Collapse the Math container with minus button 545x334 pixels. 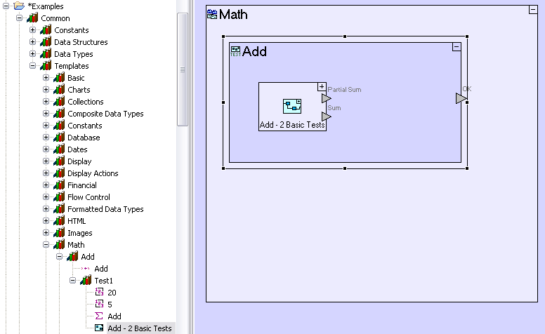point(532,9)
